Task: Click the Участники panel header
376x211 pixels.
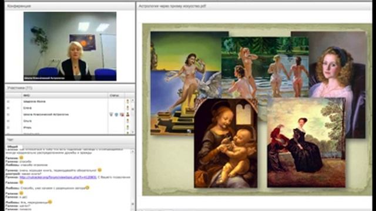Action: [x=70, y=88]
